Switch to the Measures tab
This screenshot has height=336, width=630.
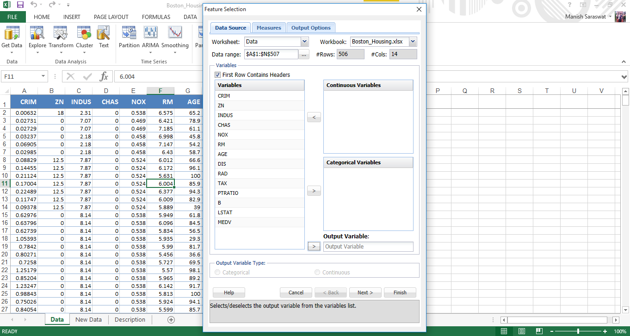coord(269,28)
